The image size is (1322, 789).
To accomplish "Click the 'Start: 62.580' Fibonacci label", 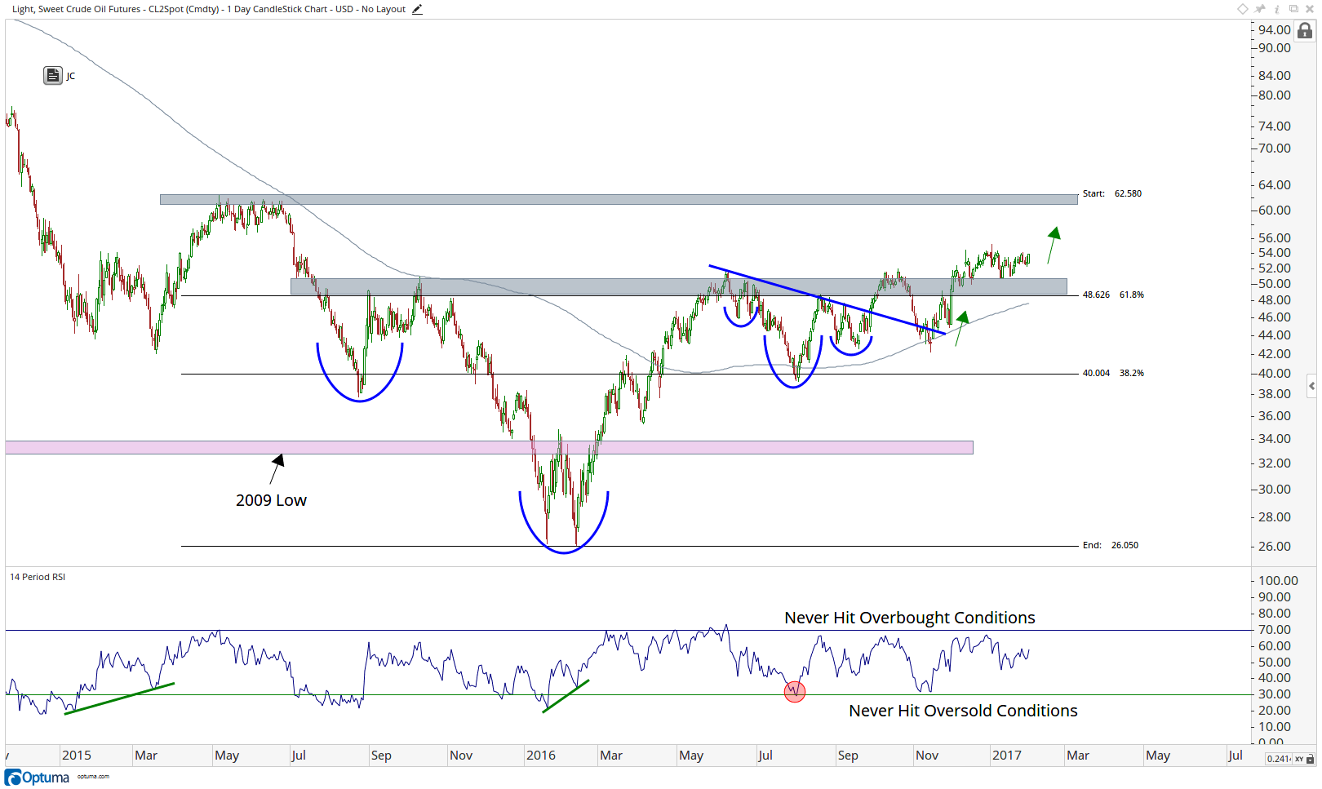I will [x=1112, y=193].
